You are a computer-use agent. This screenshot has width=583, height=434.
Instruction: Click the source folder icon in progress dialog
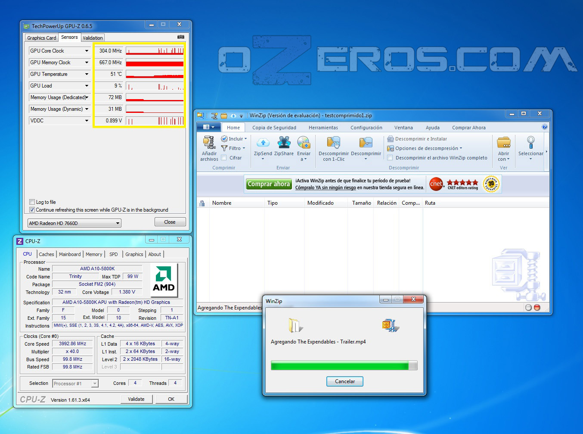[x=295, y=325]
